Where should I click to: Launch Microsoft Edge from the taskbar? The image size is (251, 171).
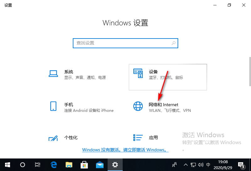(x=54, y=165)
